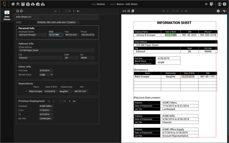Go to next Previous Employment record
This screenshot has width=229, height=143.
69,101
